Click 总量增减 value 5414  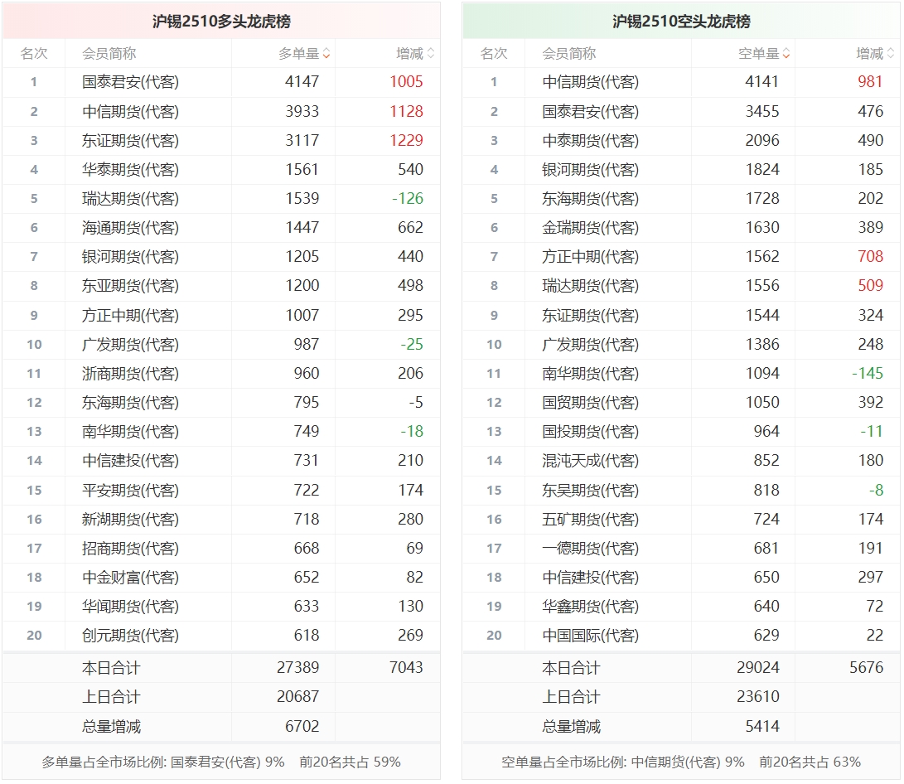(x=762, y=726)
